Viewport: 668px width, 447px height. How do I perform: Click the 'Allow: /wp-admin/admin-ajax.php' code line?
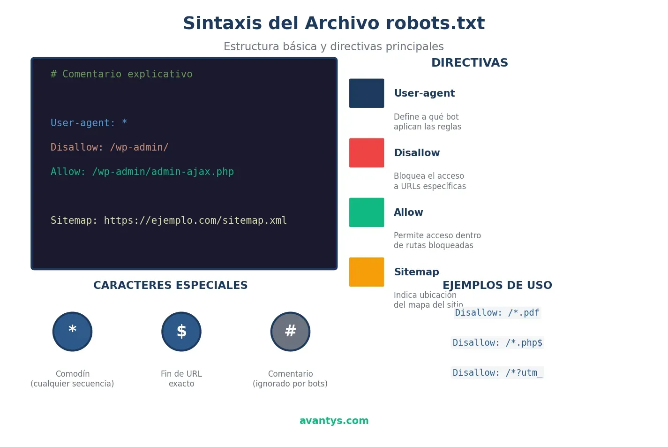(142, 172)
